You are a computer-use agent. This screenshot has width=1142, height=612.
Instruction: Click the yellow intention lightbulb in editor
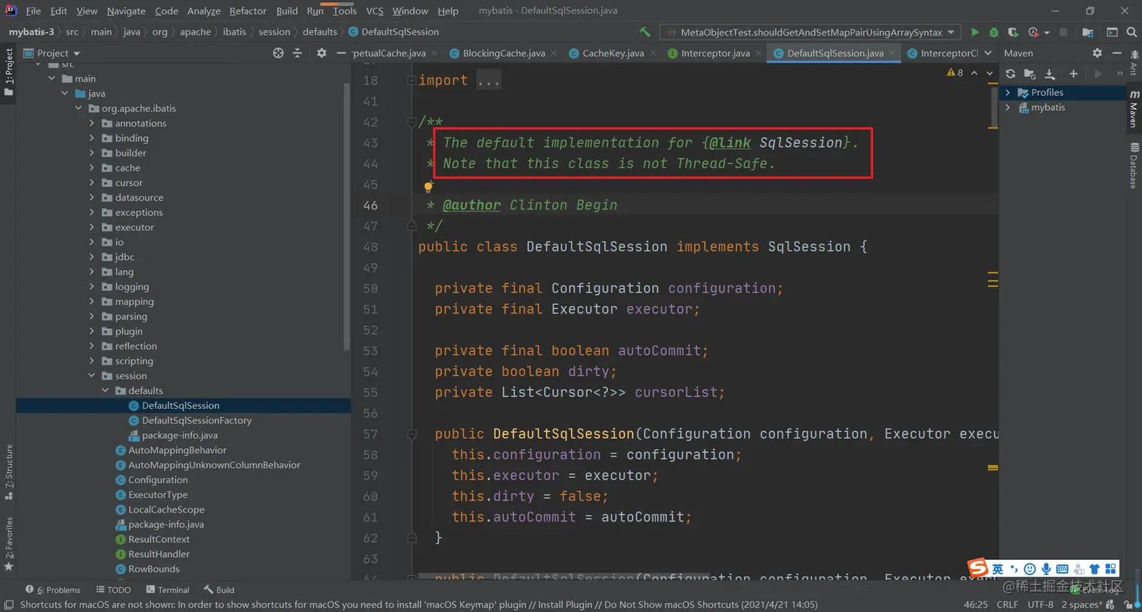(x=428, y=186)
